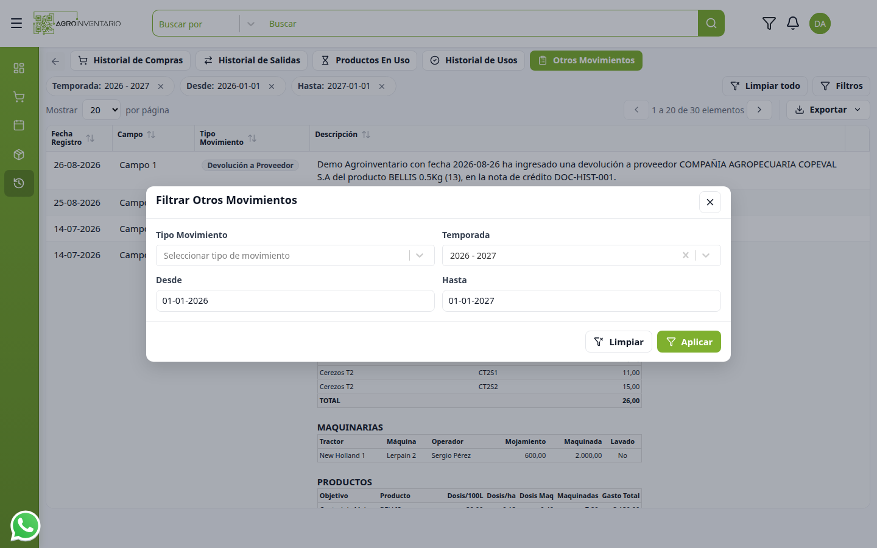Switch to Historial de Compras tab

(x=130, y=60)
